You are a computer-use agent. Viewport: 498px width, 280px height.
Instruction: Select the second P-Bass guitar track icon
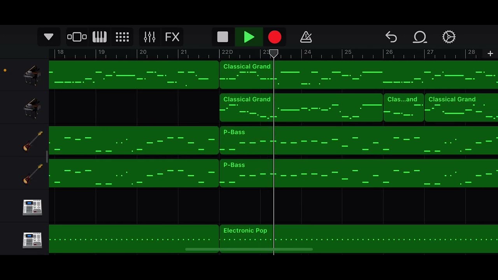pos(32,173)
